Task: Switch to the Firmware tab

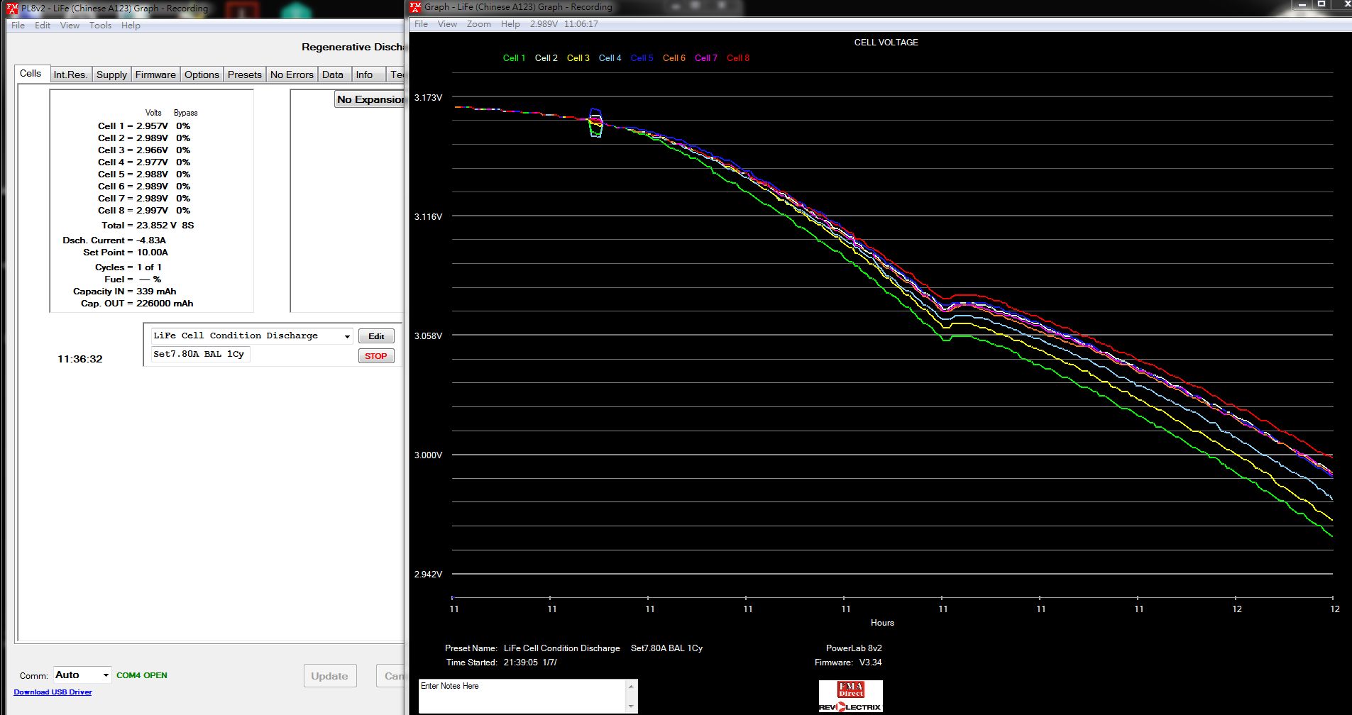Action: [155, 74]
